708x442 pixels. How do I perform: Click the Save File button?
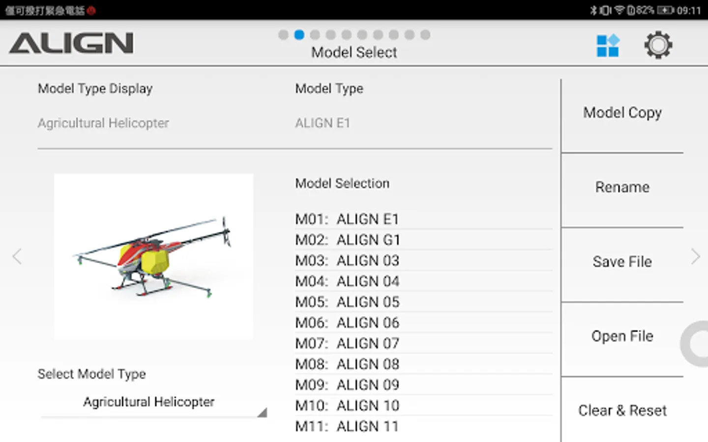pos(622,262)
